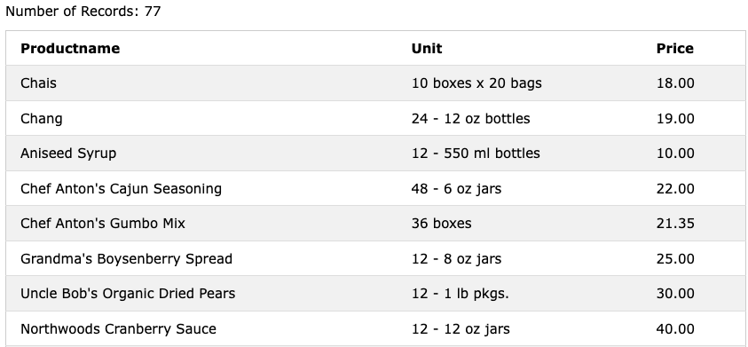Image resolution: width=748 pixels, height=347 pixels.
Task: Select the 24 - 12 oz bottles cell
Action: (x=470, y=118)
